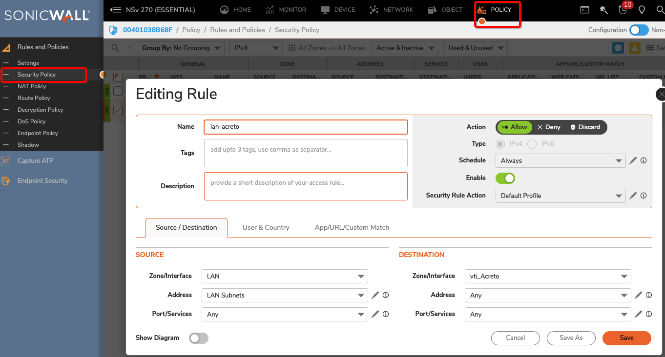This screenshot has width=665, height=357.
Task: Click the blue shield device icon
Action: tap(113, 30)
